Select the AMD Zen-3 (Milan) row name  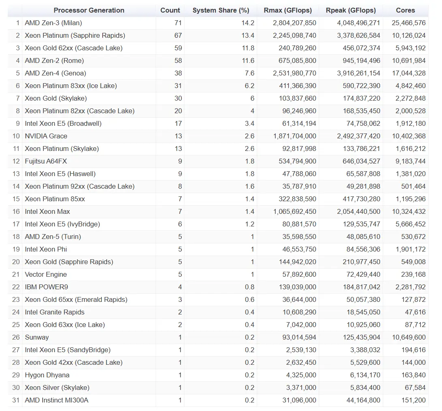pos(53,23)
